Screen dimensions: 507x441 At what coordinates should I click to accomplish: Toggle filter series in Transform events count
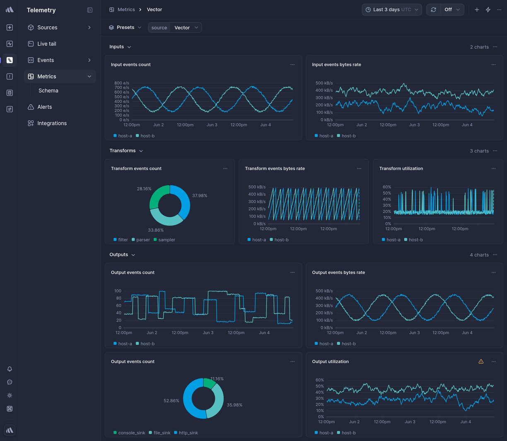[121, 240]
